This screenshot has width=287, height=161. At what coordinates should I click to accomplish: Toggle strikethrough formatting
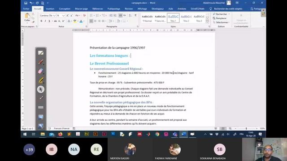pos(55,21)
